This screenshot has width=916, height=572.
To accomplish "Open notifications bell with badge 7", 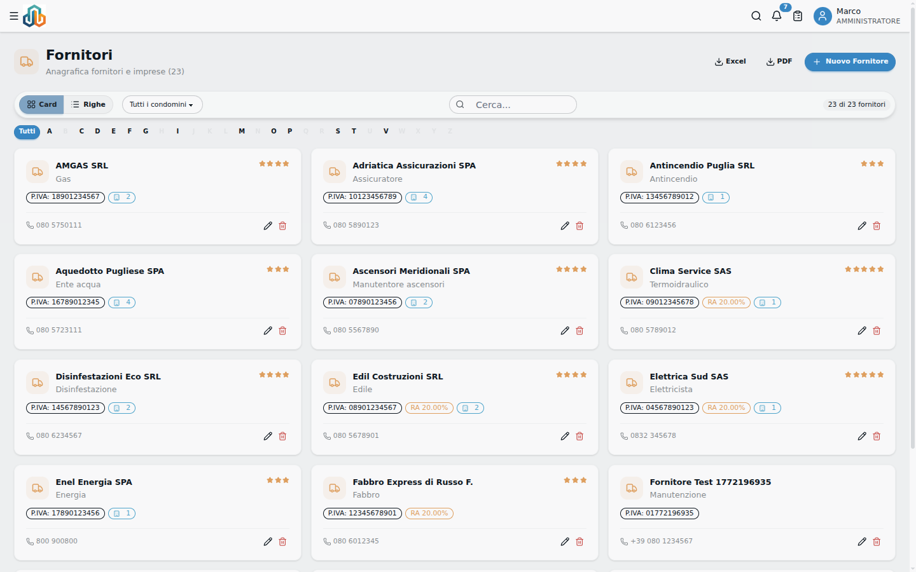I will coord(777,16).
